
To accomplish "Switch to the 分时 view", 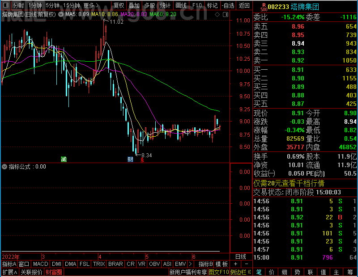I will [x=18, y=5].
